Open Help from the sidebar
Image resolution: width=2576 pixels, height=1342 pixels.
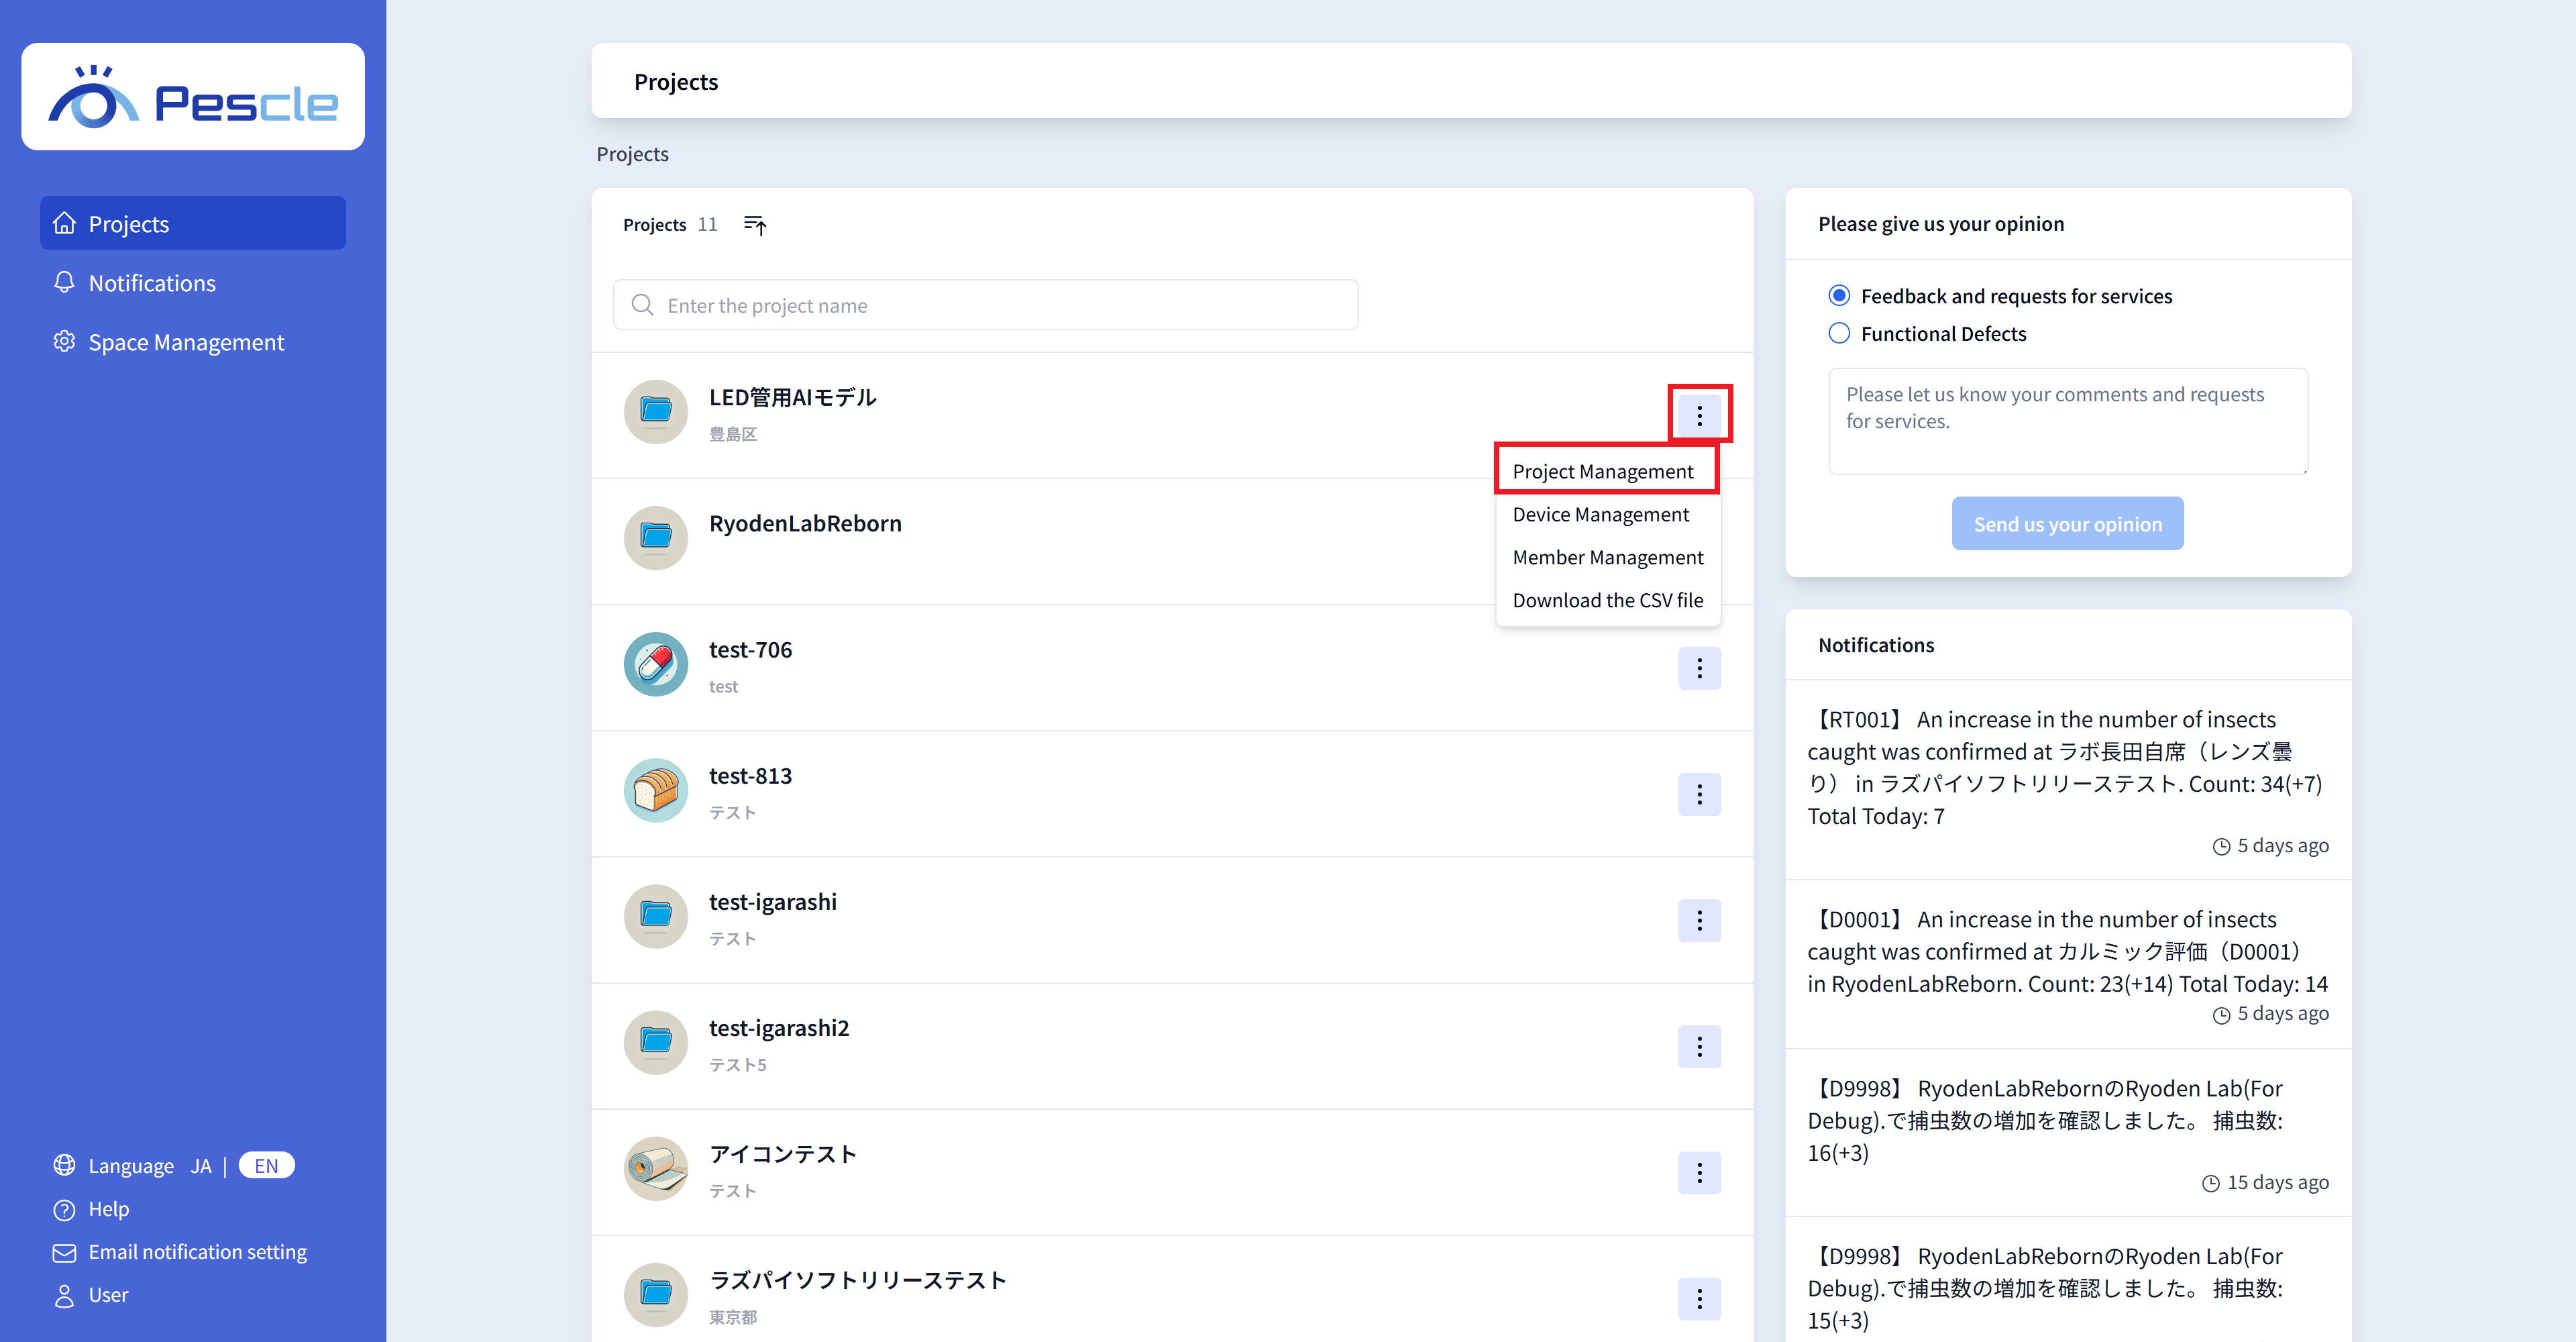pyautogui.click(x=108, y=1209)
